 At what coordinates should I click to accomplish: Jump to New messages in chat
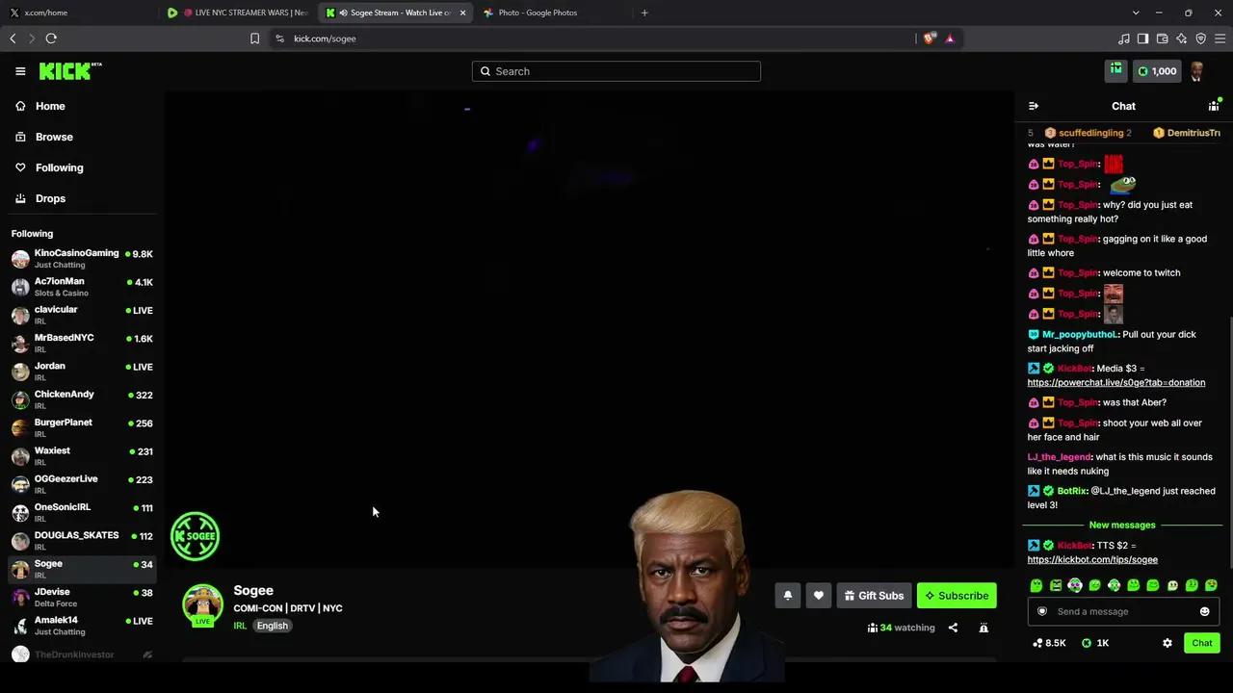1122,525
